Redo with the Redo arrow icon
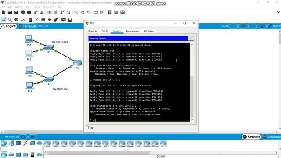 (x=69, y=12)
